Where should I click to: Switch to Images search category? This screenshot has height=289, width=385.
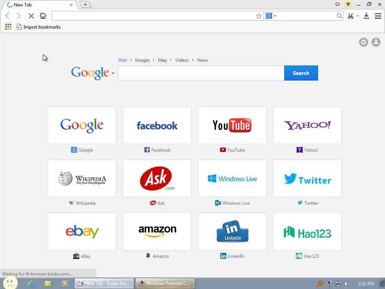click(142, 60)
